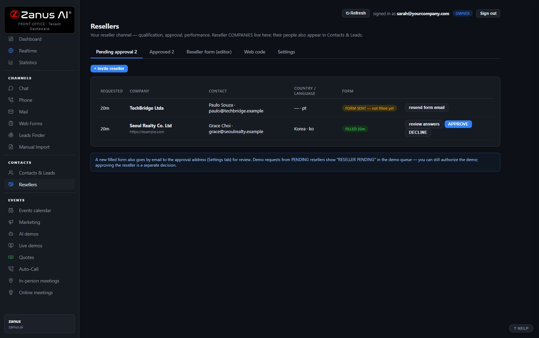
Task: Click the Live demos screen icon
Action: click(x=11, y=246)
